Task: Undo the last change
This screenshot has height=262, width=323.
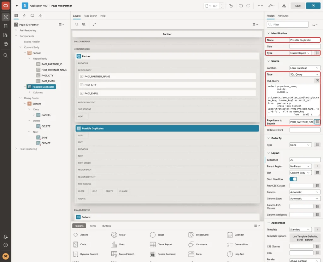Action: [241, 6]
